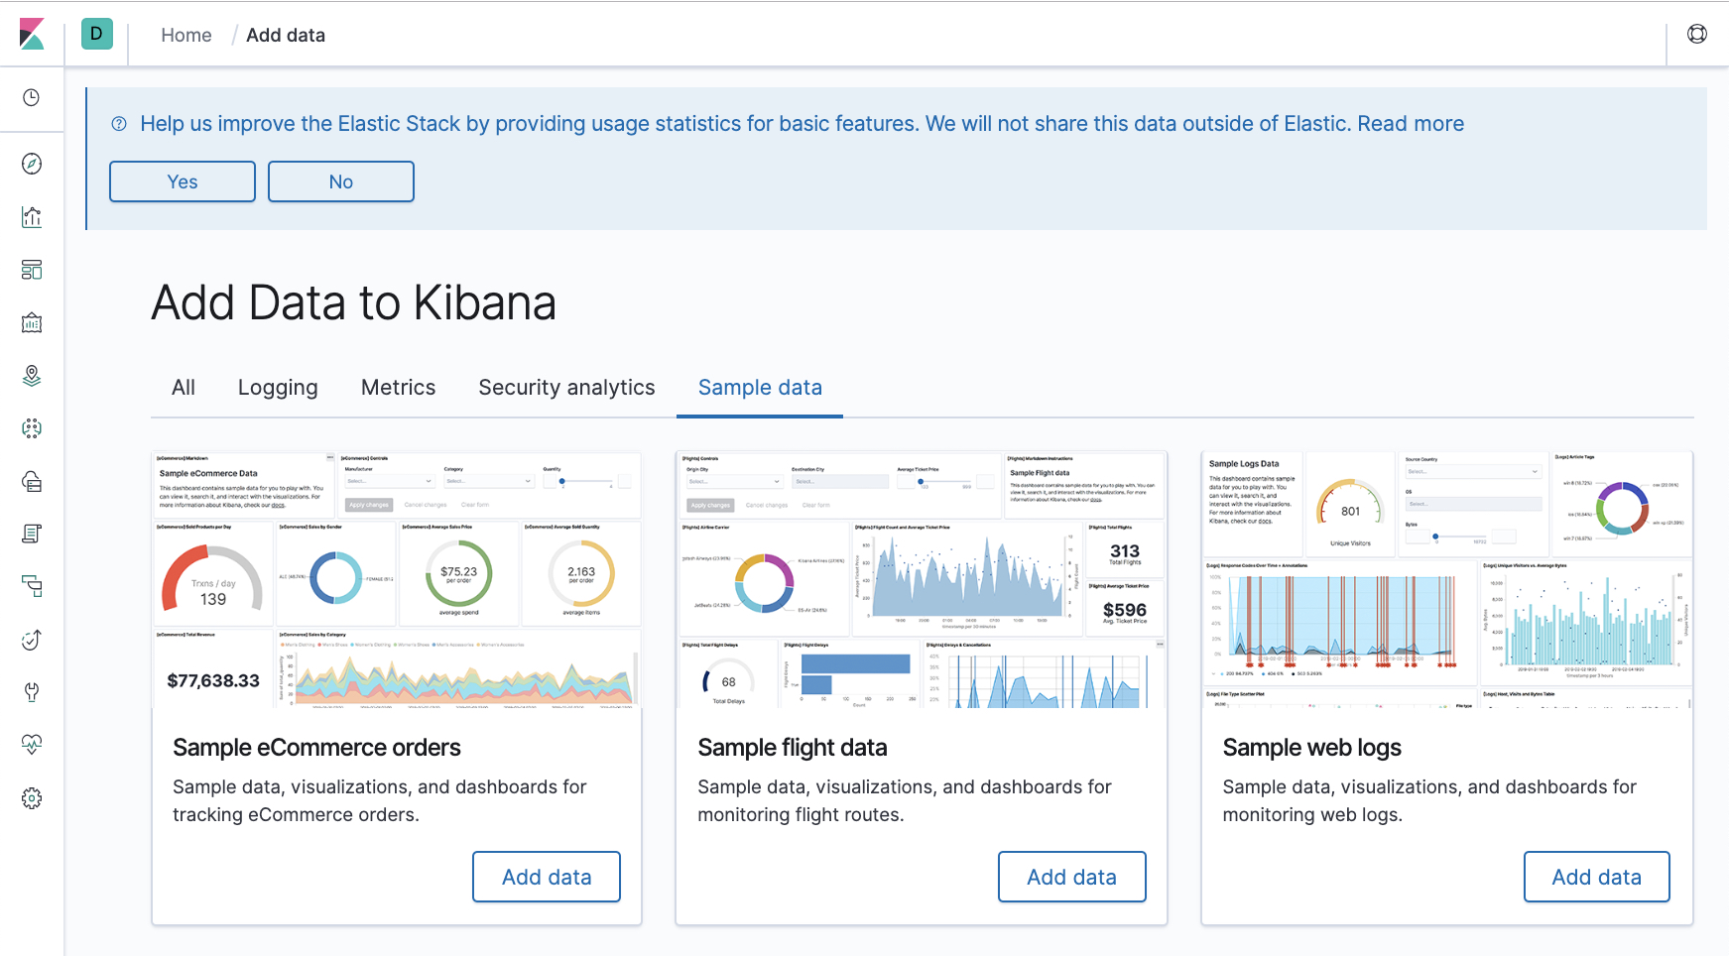This screenshot has height=956, width=1729.
Task: Open Canvas icon in sidebar
Action: (32, 322)
